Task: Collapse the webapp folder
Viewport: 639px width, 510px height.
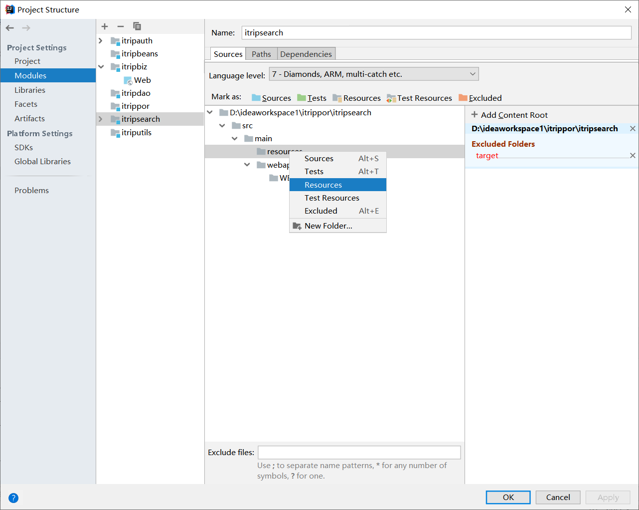Action: pyautogui.click(x=247, y=165)
